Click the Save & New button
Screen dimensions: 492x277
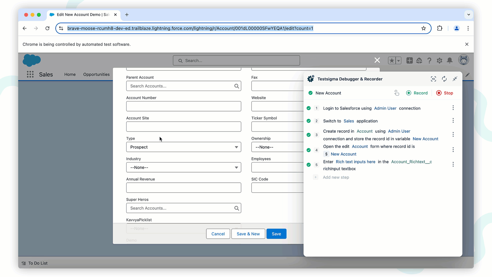248,234
